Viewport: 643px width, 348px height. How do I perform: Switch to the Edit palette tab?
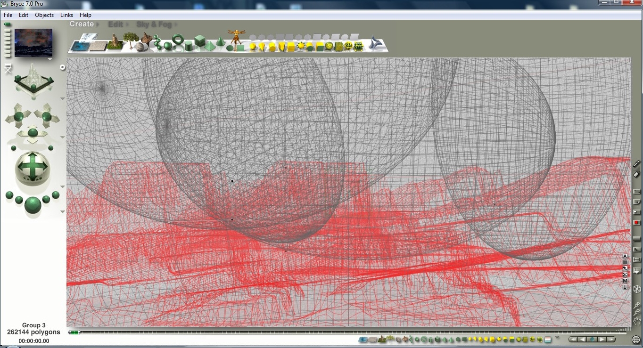tap(115, 24)
